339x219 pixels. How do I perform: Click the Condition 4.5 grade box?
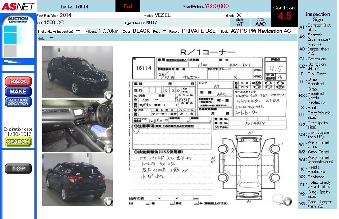[284, 13]
